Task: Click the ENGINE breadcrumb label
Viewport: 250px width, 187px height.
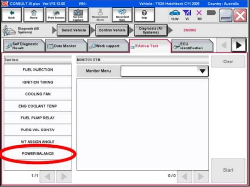Action: tap(190, 30)
